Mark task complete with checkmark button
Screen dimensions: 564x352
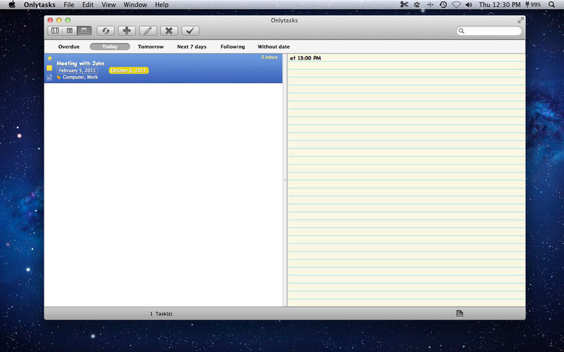click(190, 31)
